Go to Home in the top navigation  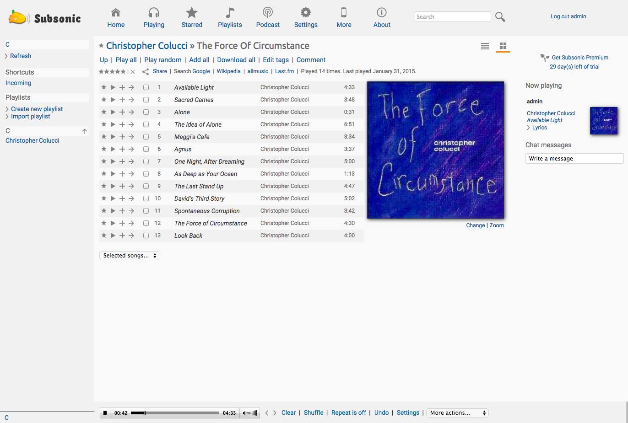pos(115,13)
